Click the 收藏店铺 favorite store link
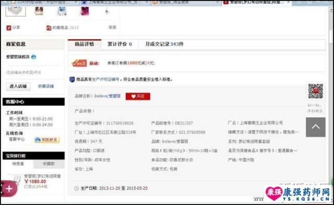Viewport: 334px width, 205px height. (x=46, y=86)
